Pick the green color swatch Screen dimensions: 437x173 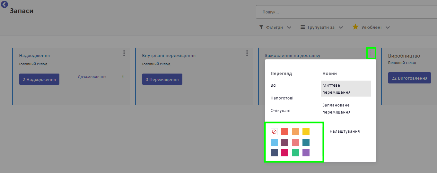click(295, 153)
